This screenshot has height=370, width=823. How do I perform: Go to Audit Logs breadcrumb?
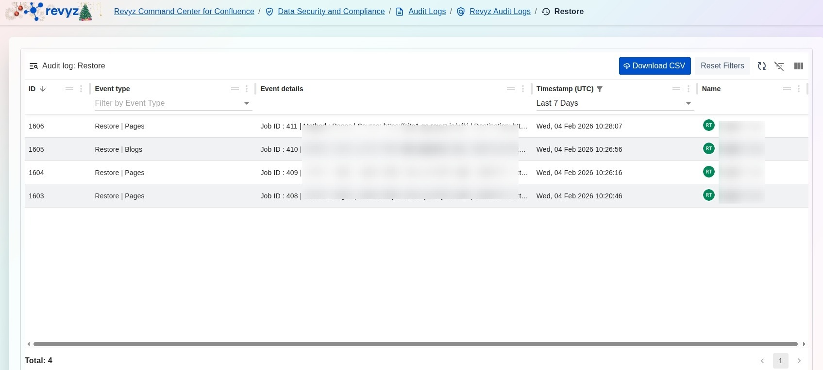[x=427, y=12]
